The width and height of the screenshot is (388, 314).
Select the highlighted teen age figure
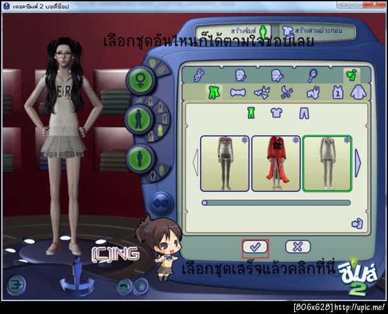click(160, 131)
